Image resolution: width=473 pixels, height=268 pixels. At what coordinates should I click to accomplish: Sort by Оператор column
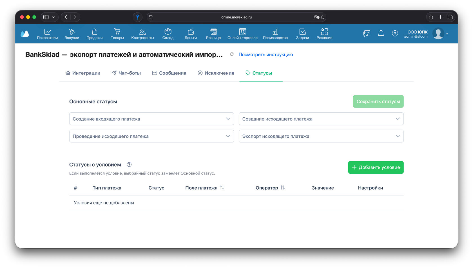[283, 188]
